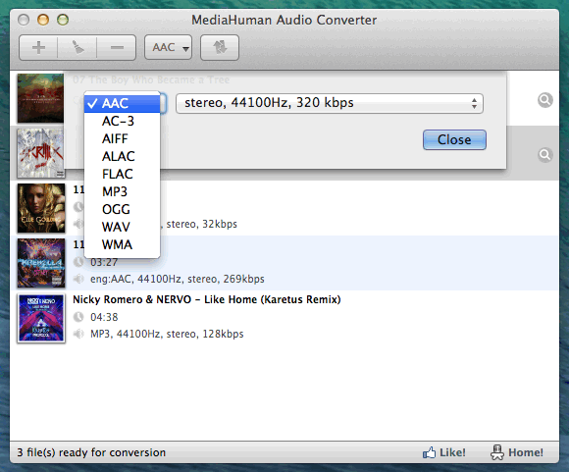The height and width of the screenshot is (472, 569).
Task: Click the MP3, 44100Hz, stereo, 128kbps info
Action: pos(167,334)
